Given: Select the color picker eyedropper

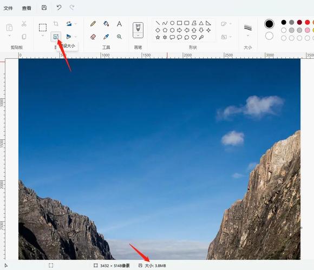Looking at the screenshot, I should pos(106,37).
